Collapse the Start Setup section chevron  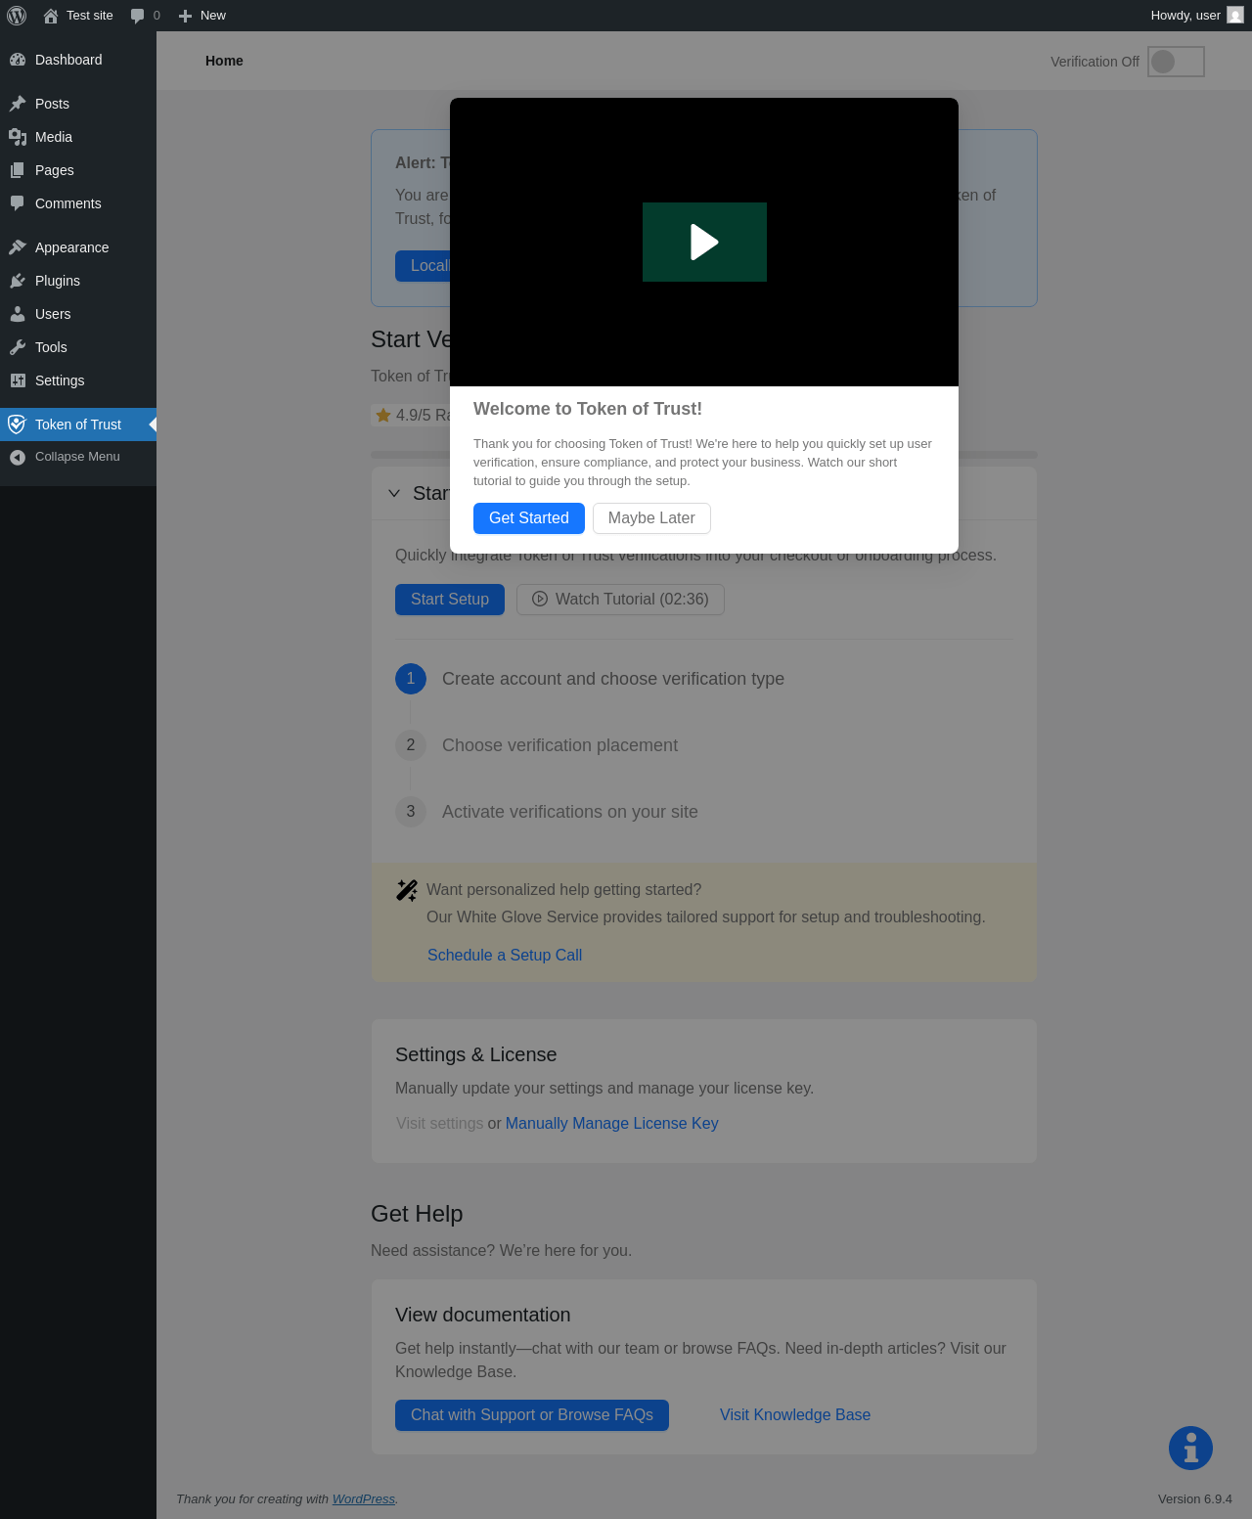(x=394, y=493)
